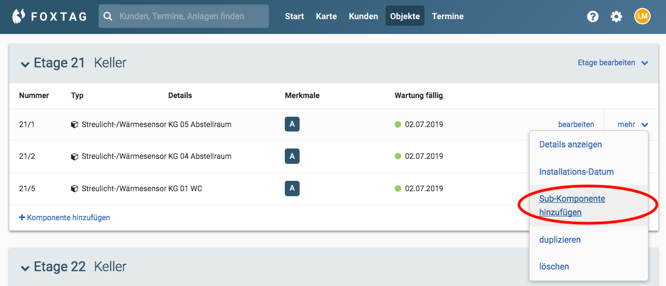Click Komponente hinzufügen link
The height and width of the screenshot is (286, 666).
(x=65, y=218)
